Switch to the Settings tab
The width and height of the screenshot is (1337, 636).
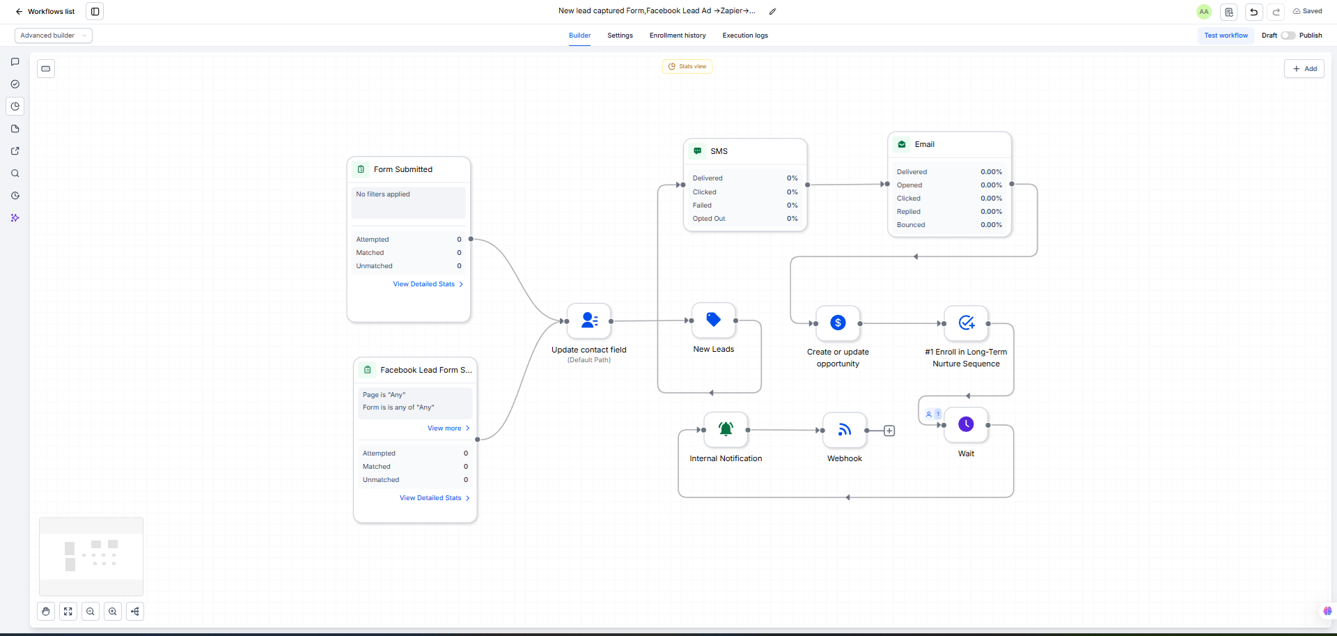tap(620, 36)
